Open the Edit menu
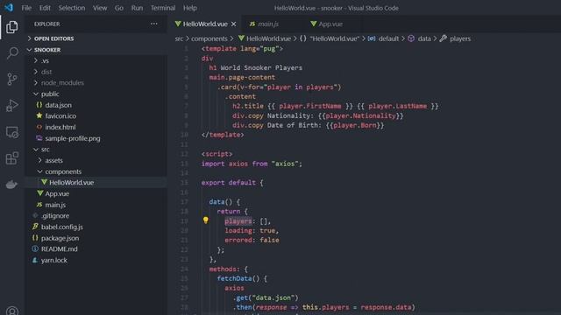The width and height of the screenshot is (561, 315). click(45, 8)
